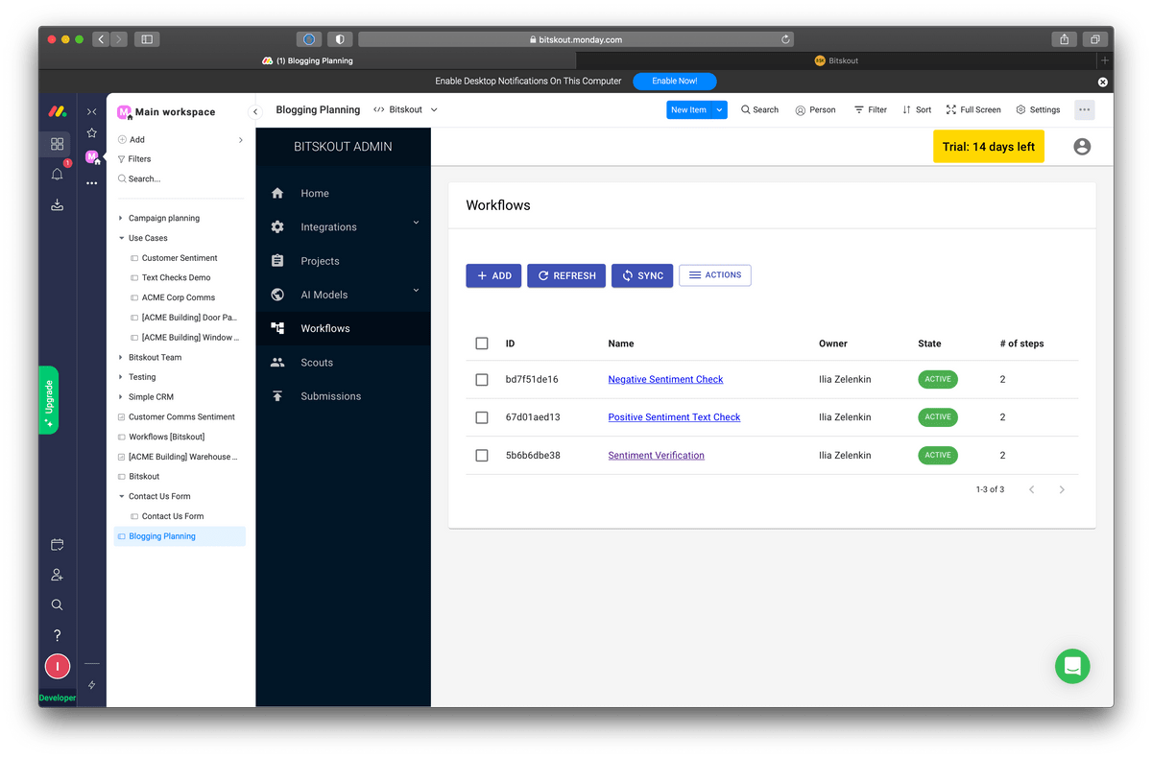
Task: Check the Sentiment Verification row checkbox
Action: coord(482,455)
